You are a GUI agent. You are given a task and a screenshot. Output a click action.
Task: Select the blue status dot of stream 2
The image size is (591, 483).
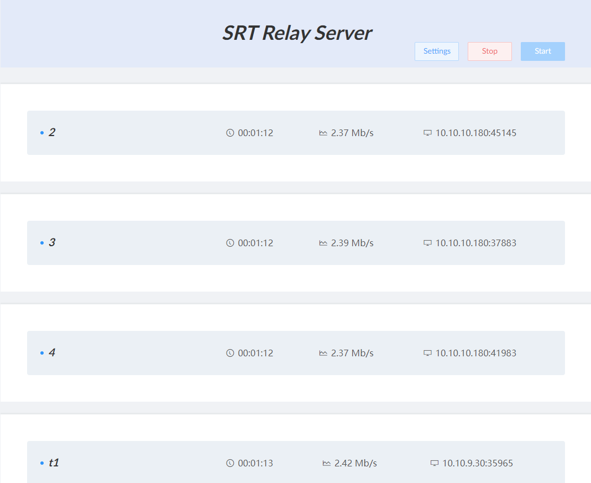coord(42,133)
